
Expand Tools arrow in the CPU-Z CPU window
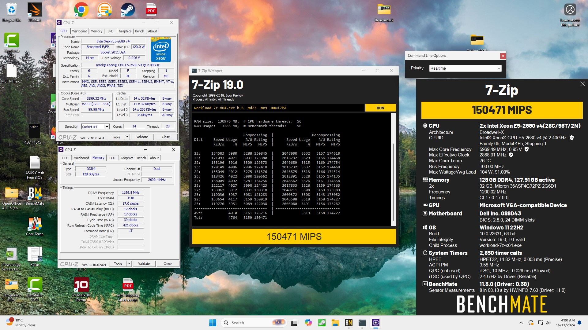pyautogui.click(x=127, y=137)
